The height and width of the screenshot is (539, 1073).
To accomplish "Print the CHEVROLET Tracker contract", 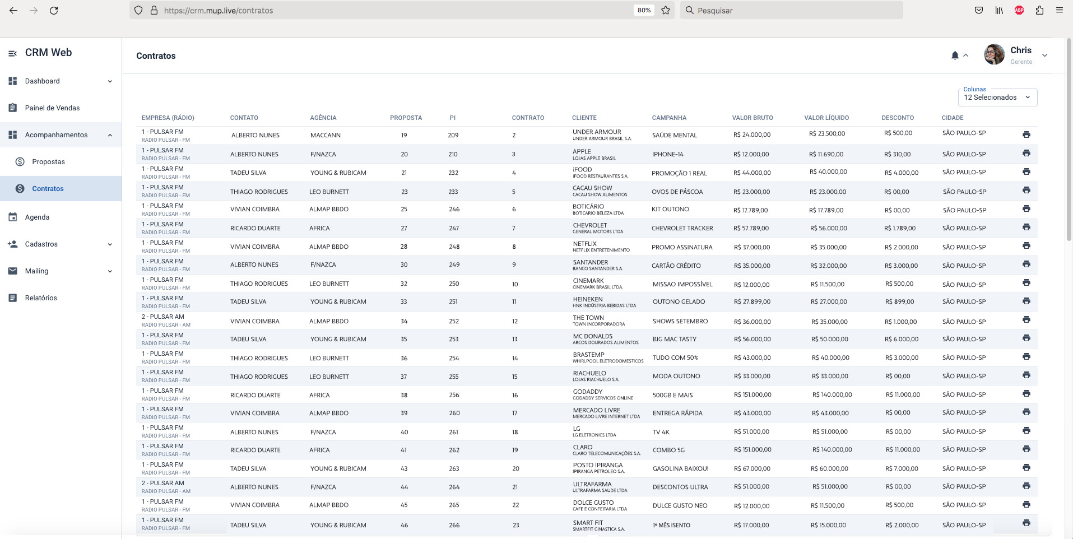I will (1026, 227).
